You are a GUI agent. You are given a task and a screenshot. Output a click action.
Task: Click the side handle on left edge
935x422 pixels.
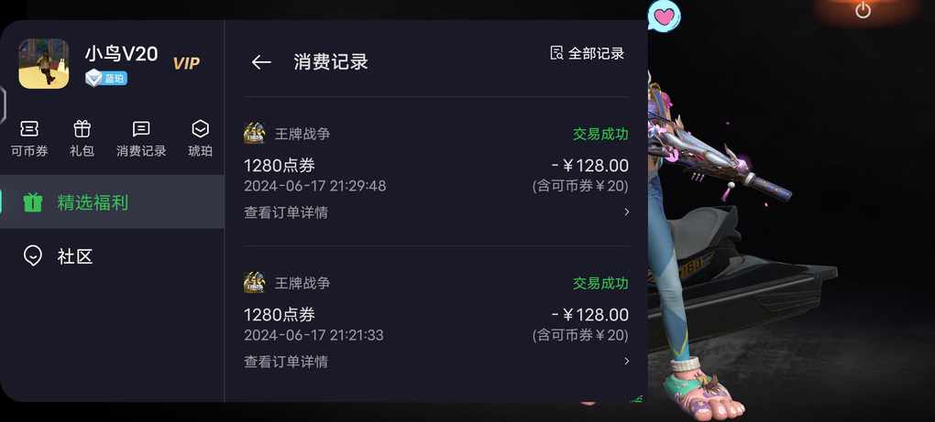(x=3, y=104)
